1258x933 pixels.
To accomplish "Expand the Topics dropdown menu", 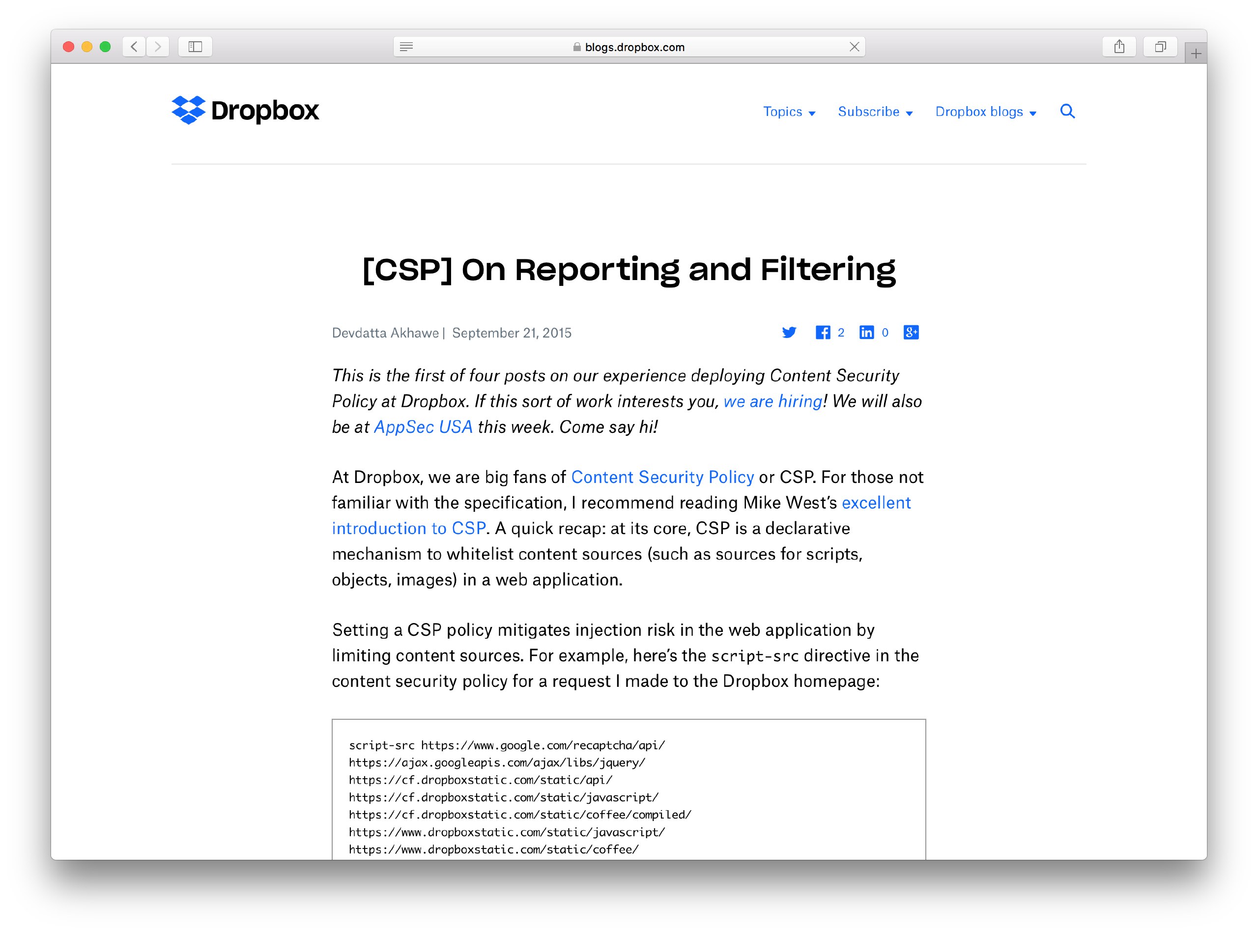I will click(x=789, y=112).
